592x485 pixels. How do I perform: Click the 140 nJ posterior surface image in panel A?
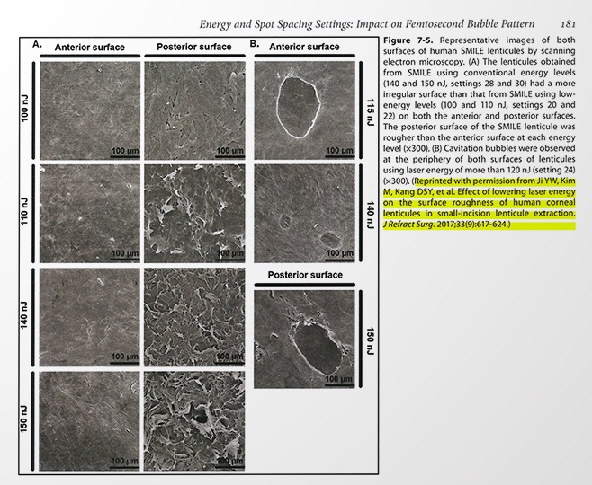point(191,315)
